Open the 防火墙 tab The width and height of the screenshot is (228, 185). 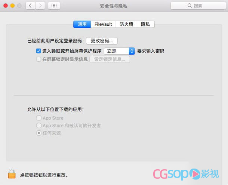pyautogui.click(x=126, y=24)
